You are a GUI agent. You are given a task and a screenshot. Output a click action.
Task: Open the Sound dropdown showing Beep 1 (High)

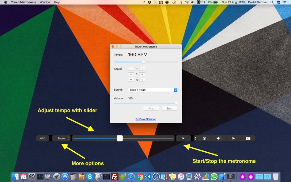tap(153, 90)
